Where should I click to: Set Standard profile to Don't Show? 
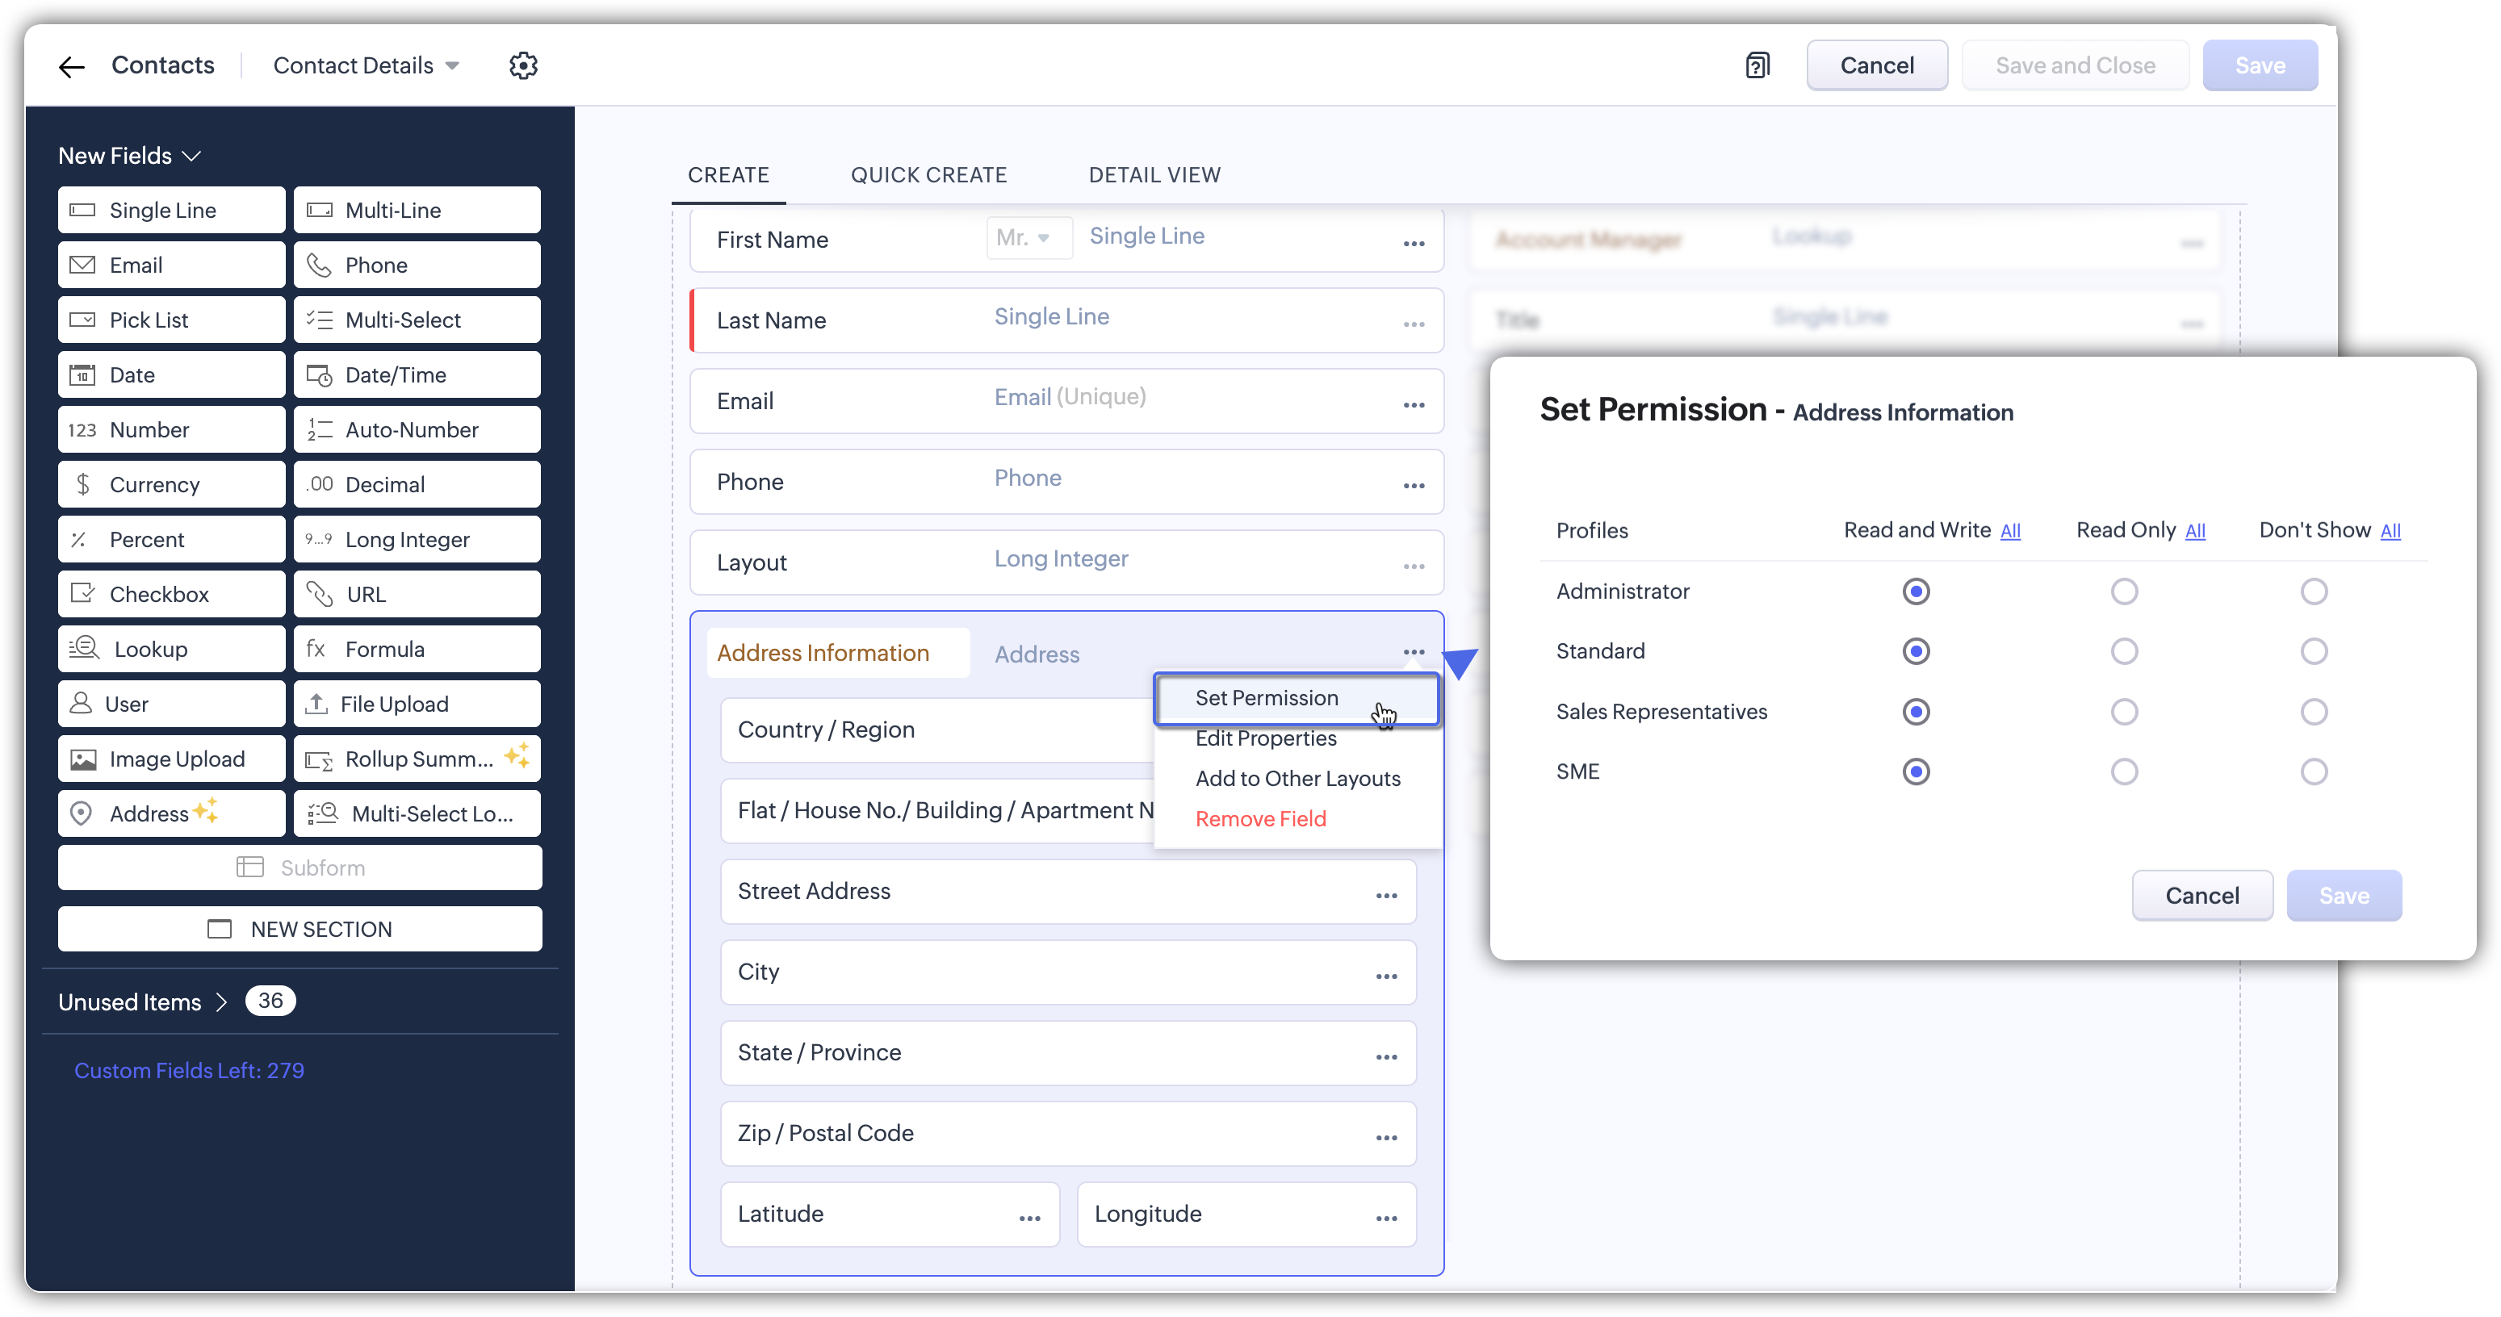tap(2314, 651)
